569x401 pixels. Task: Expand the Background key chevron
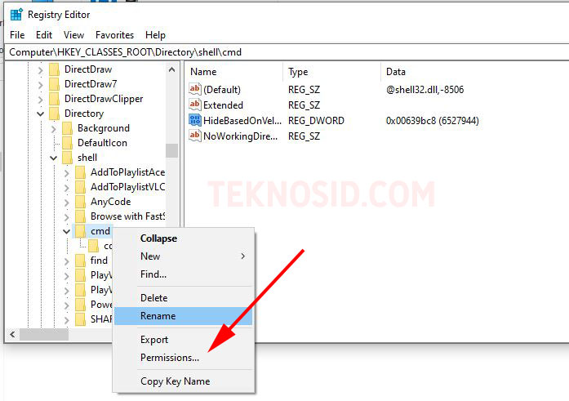53,129
